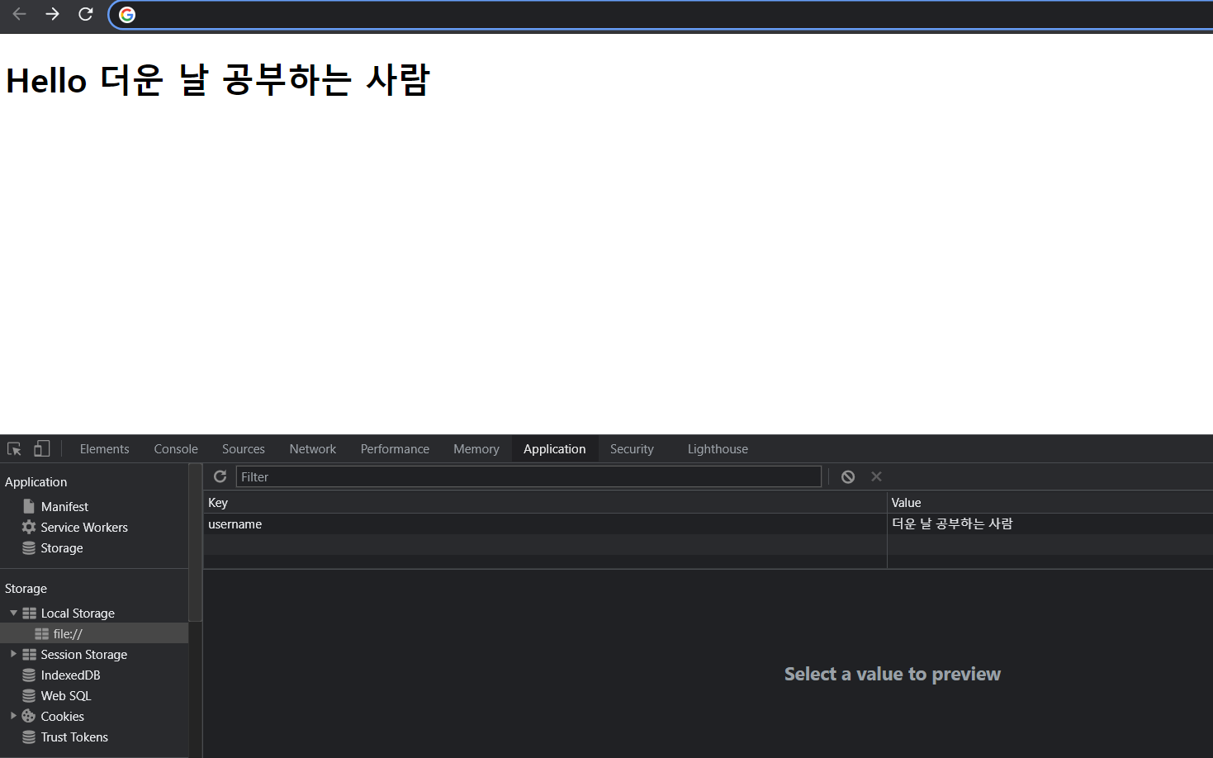The height and width of the screenshot is (758, 1213).
Task: Activate the inspect element picker icon
Action: 14,449
